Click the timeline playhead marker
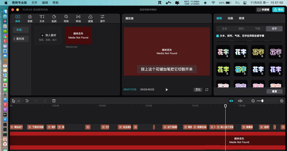 [x=226, y=106]
